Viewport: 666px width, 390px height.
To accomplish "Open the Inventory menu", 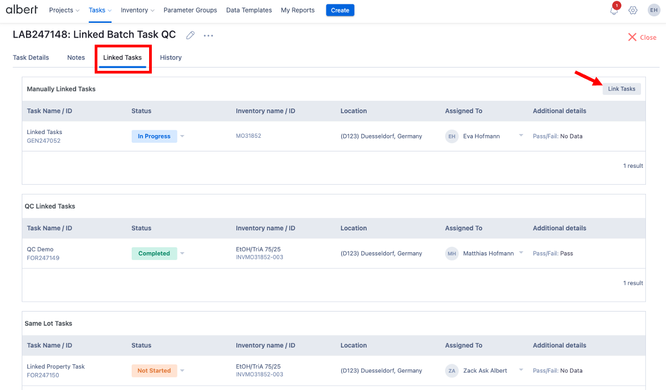I will point(137,10).
